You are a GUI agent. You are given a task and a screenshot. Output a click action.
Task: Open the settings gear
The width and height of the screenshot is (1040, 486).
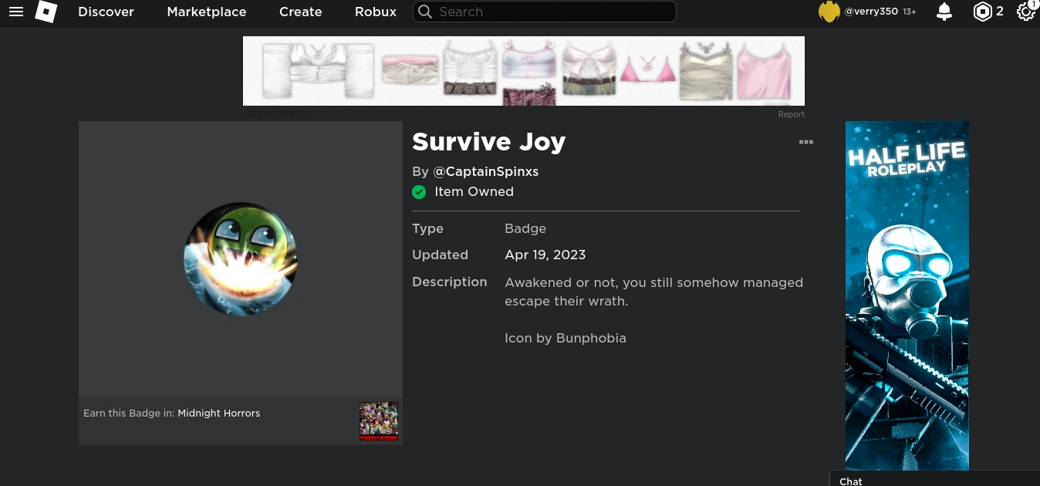click(1026, 12)
